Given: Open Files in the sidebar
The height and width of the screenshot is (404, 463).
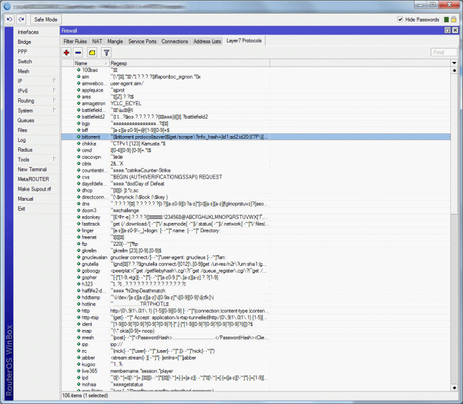Looking at the screenshot, I should pos(22,130).
